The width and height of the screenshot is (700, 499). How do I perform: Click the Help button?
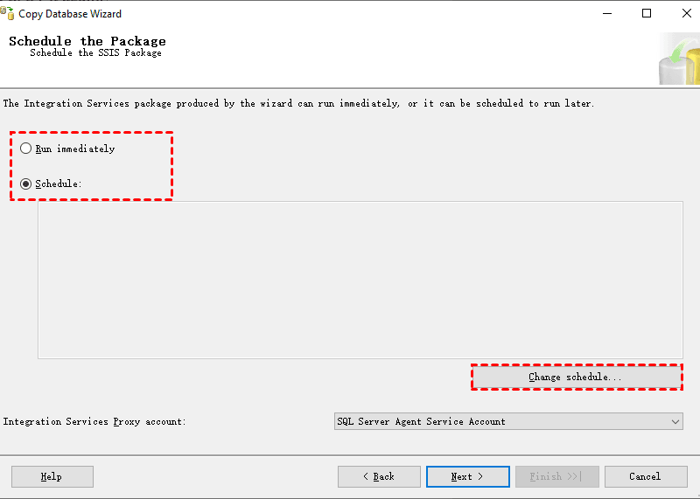point(52,476)
